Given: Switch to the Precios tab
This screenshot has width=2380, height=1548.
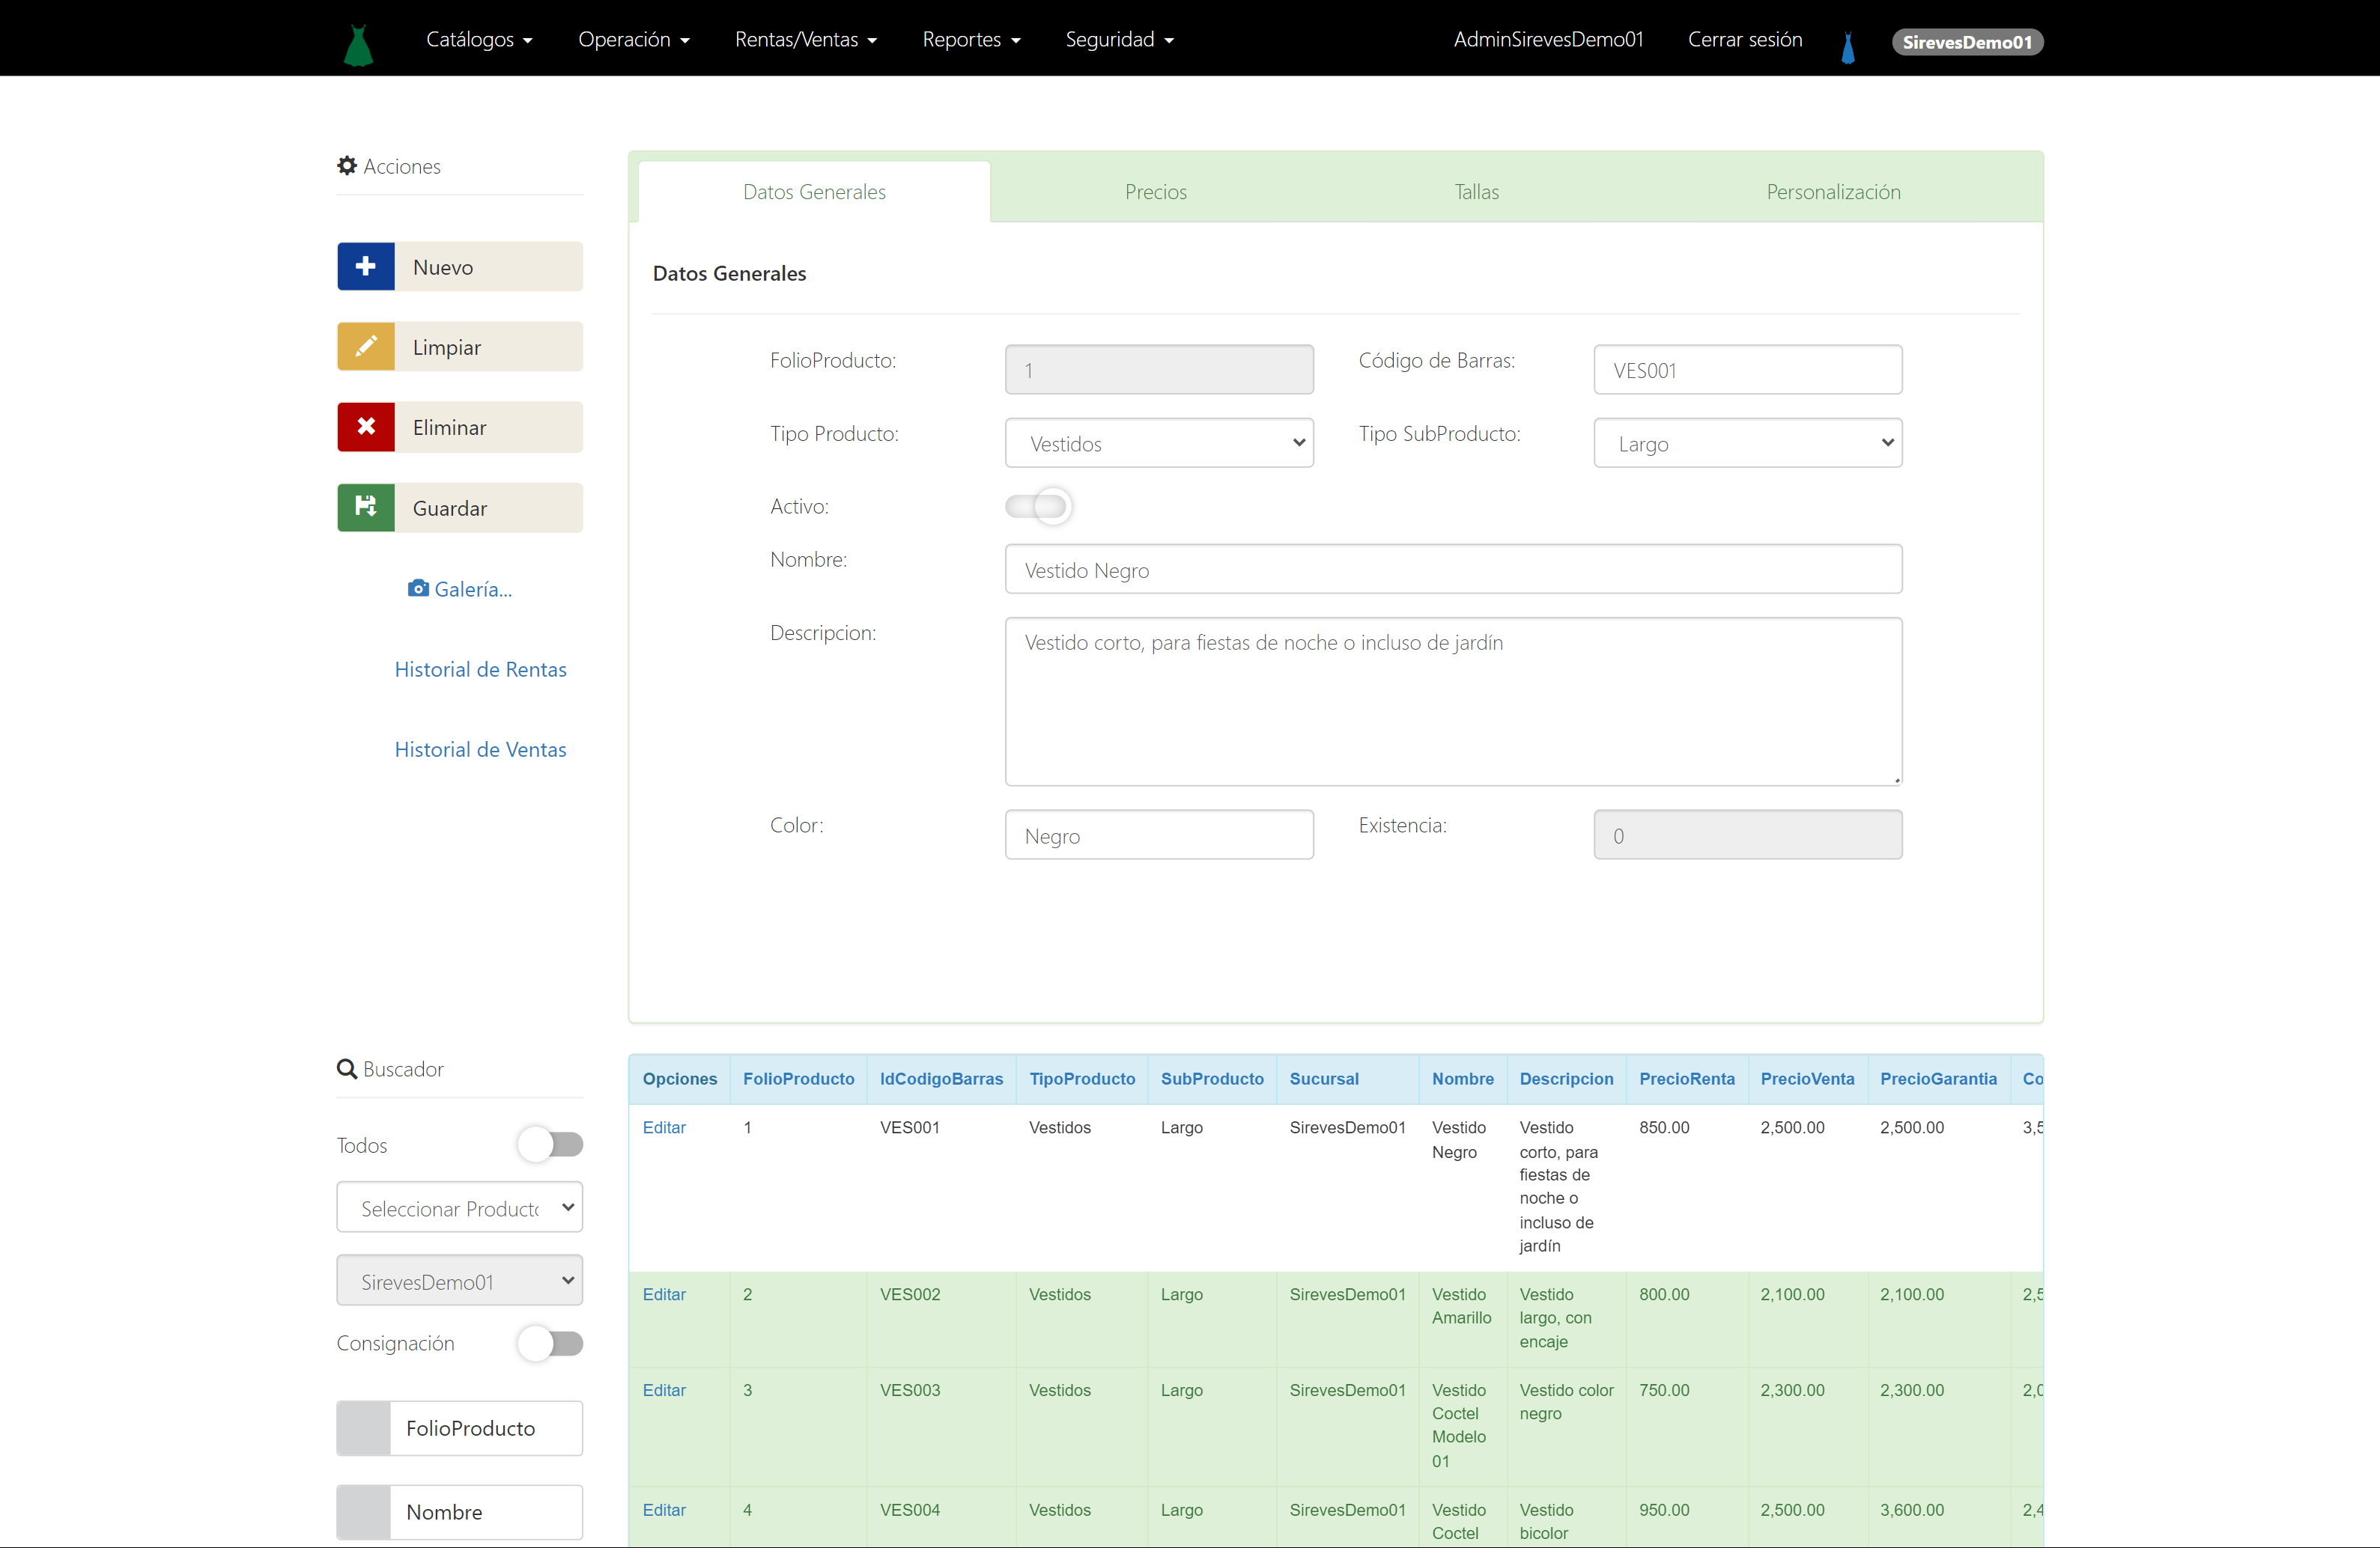Looking at the screenshot, I should pyautogui.click(x=1156, y=192).
